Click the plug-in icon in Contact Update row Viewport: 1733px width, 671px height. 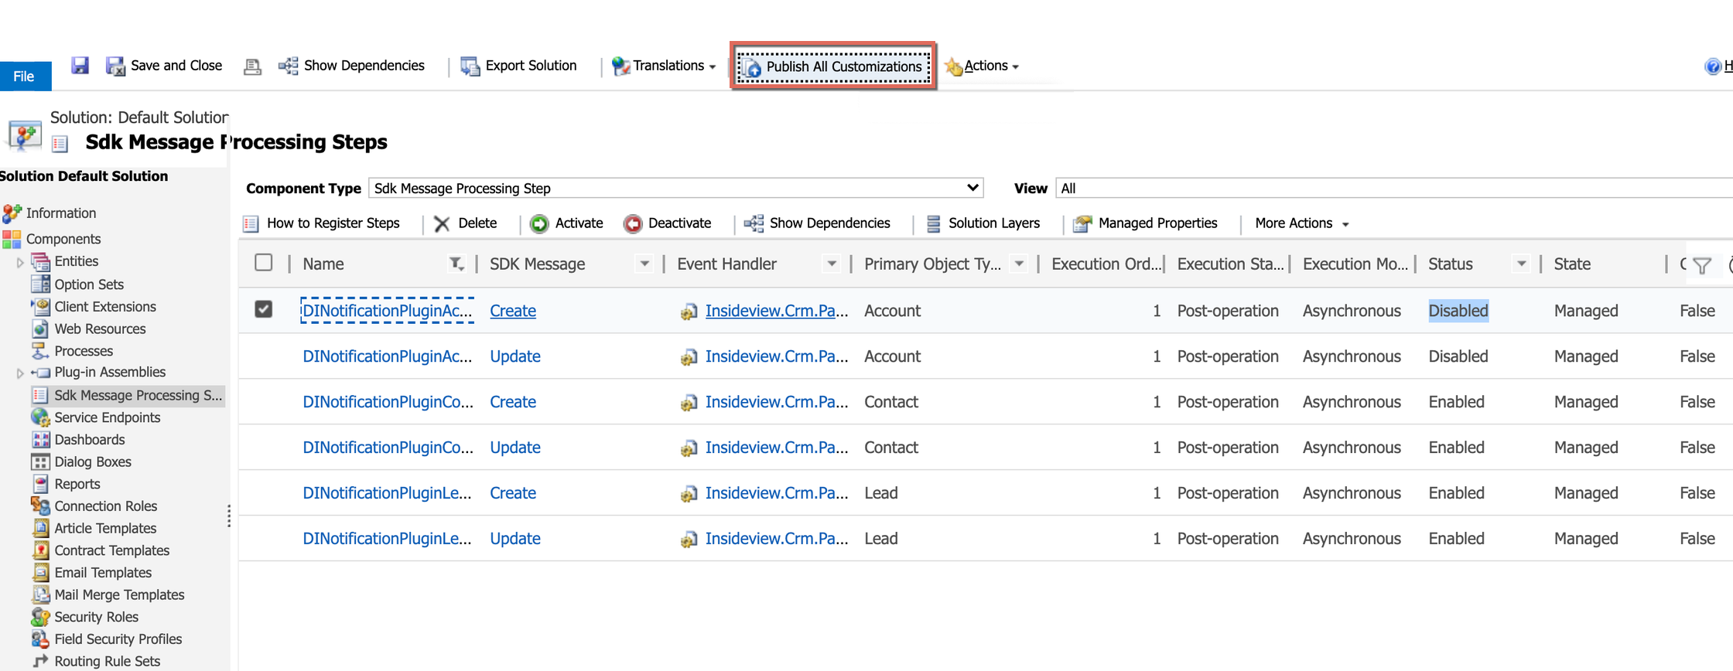coord(689,448)
